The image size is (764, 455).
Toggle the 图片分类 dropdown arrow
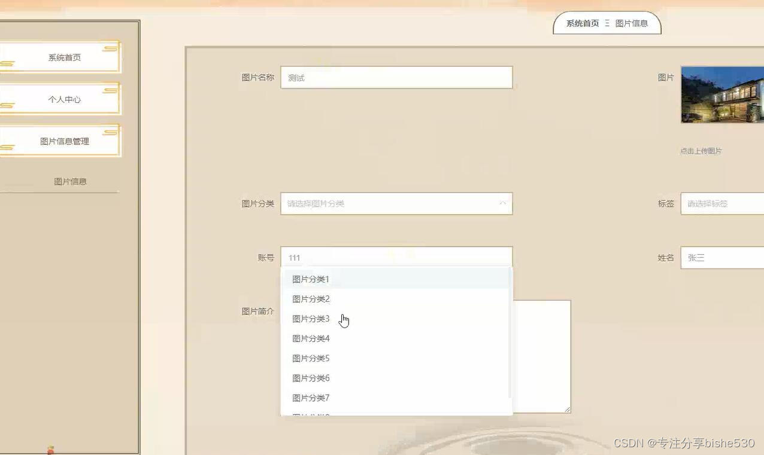[x=502, y=203]
